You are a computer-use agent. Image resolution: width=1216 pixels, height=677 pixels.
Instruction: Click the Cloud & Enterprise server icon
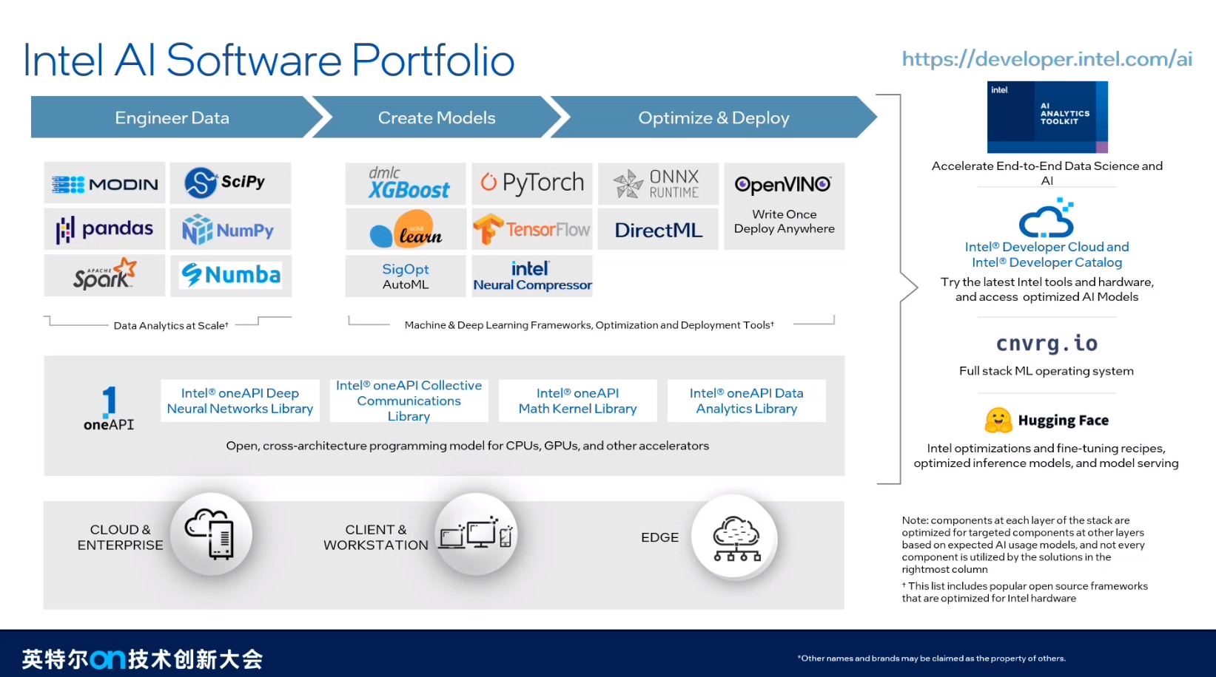pos(211,534)
